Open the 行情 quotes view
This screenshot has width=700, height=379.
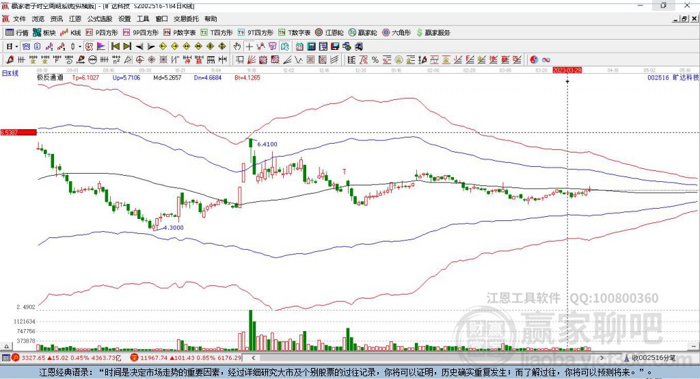click(17, 33)
